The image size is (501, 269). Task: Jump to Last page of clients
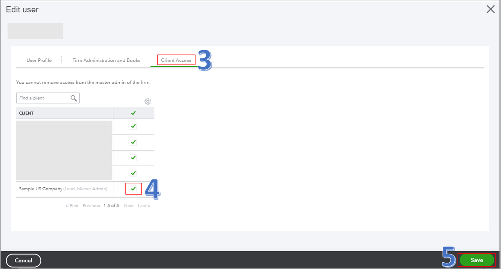pyautogui.click(x=144, y=206)
